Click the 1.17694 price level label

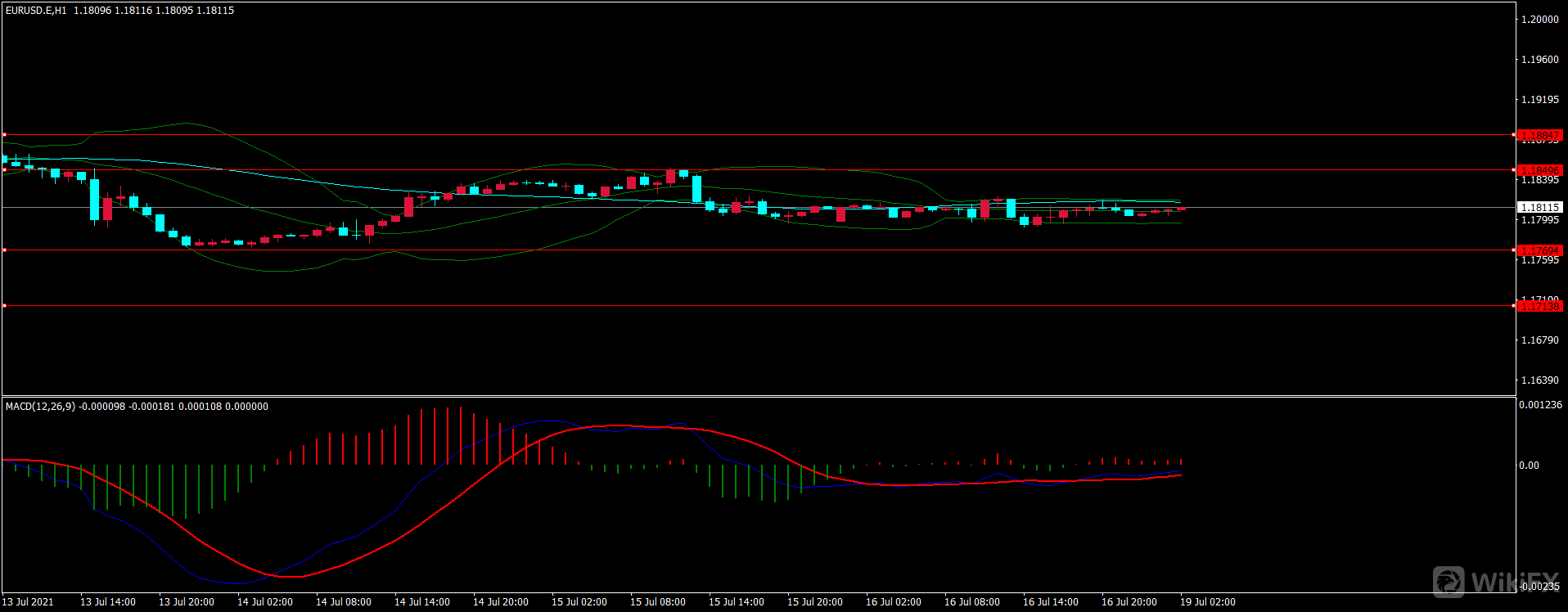tap(1539, 250)
